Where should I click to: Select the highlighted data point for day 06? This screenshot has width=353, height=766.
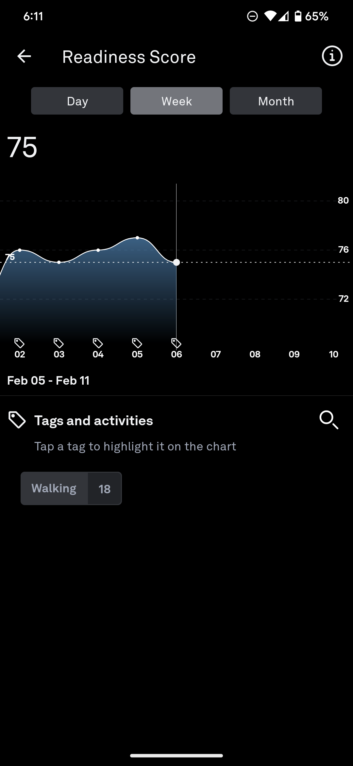(x=176, y=262)
